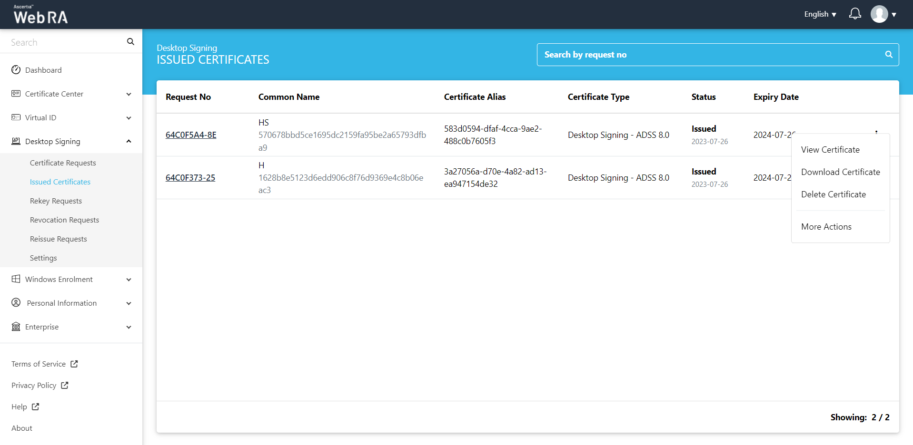Select View Certificate from the context menu
Screen dimensions: 913x445
pyautogui.click(x=830, y=150)
